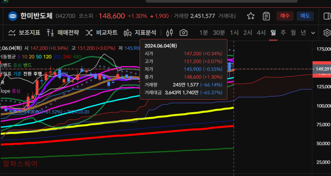Viewport: 331px width, 176px height.
Task: Click the 매수 buy button
Action: (x=285, y=16)
